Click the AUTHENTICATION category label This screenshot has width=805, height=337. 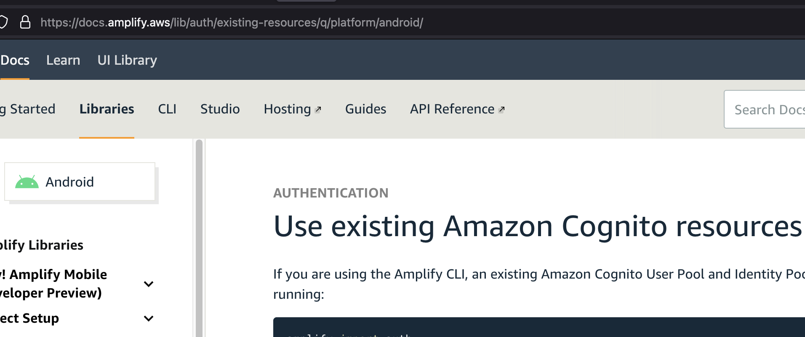(x=331, y=193)
